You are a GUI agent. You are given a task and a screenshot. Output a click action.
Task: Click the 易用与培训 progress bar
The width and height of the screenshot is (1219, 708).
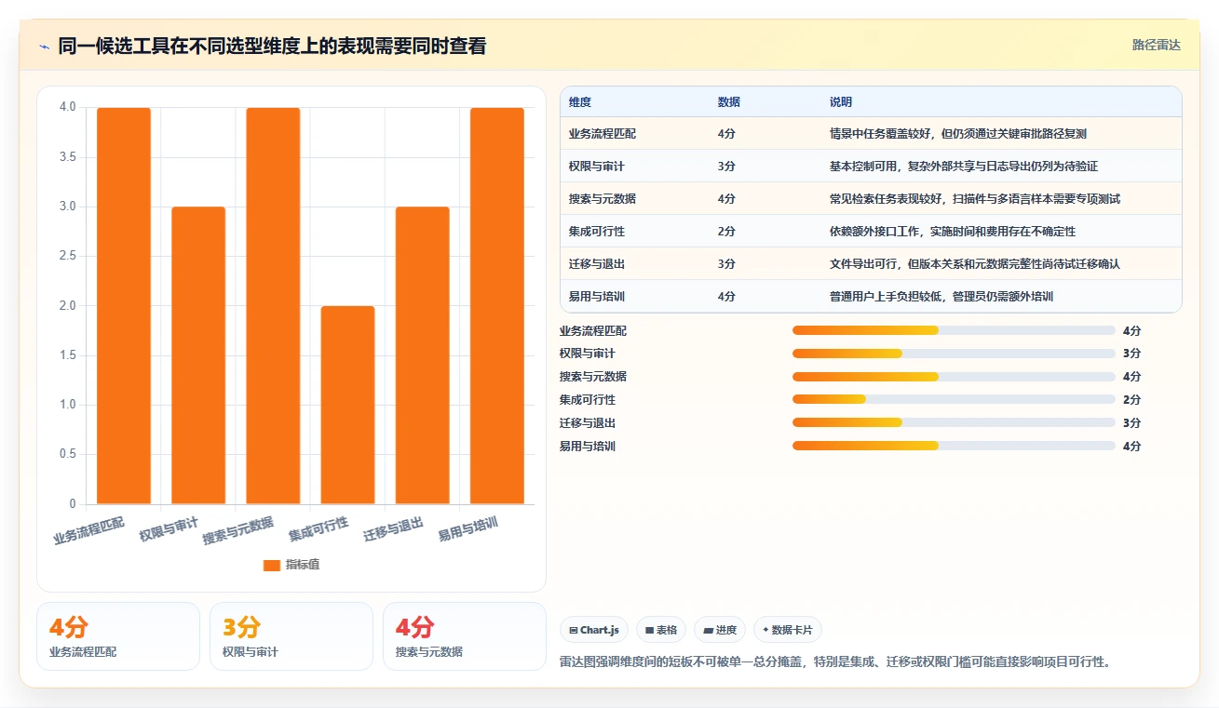(x=954, y=446)
